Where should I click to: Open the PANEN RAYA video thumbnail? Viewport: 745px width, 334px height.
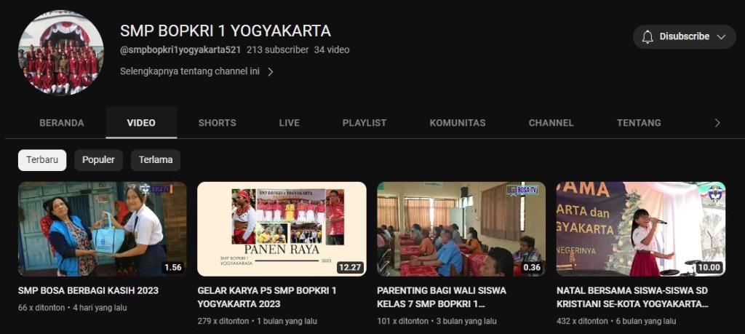pyautogui.click(x=282, y=229)
